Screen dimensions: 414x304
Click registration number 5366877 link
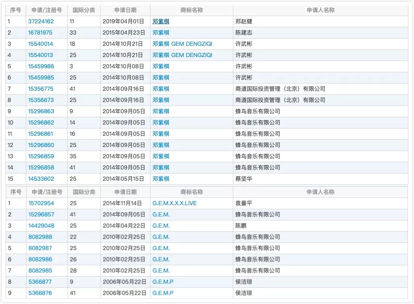click(40, 282)
